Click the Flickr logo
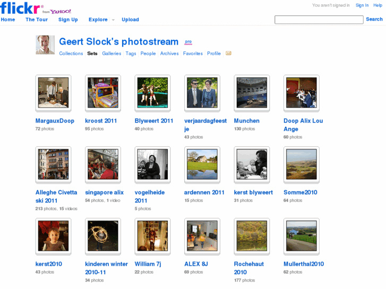 pos(21,7)
